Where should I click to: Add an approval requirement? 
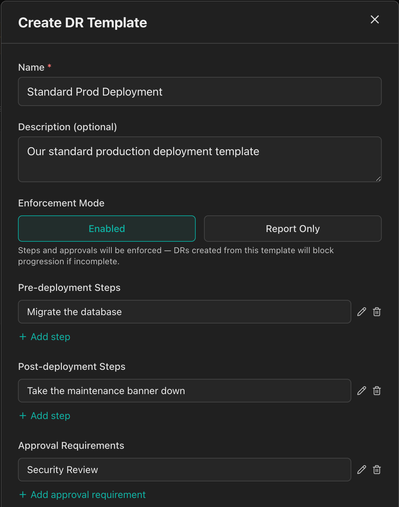point(83,495)
